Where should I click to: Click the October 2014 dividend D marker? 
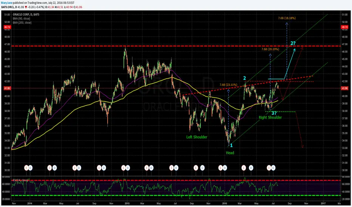point(104,167)
